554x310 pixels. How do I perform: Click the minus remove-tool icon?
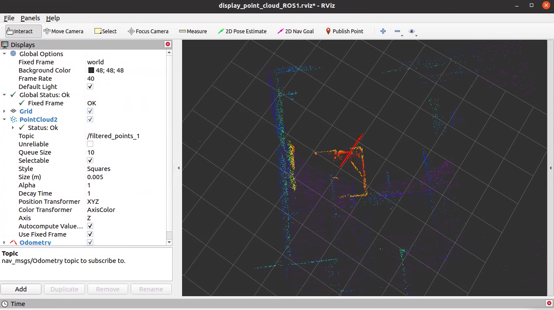coord(397,31)
